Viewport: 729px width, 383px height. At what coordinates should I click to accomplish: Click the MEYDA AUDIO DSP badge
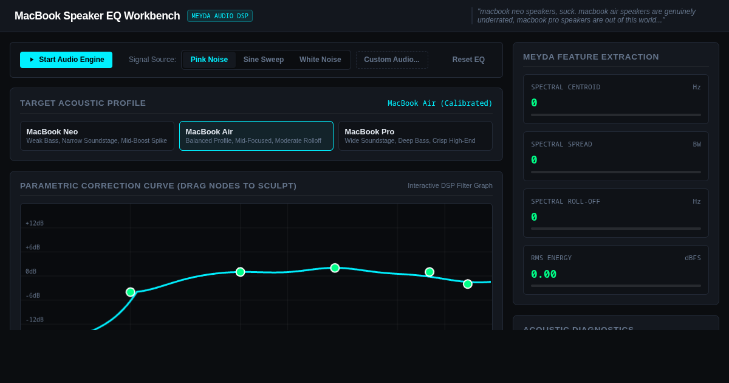[x=220, y=16]
